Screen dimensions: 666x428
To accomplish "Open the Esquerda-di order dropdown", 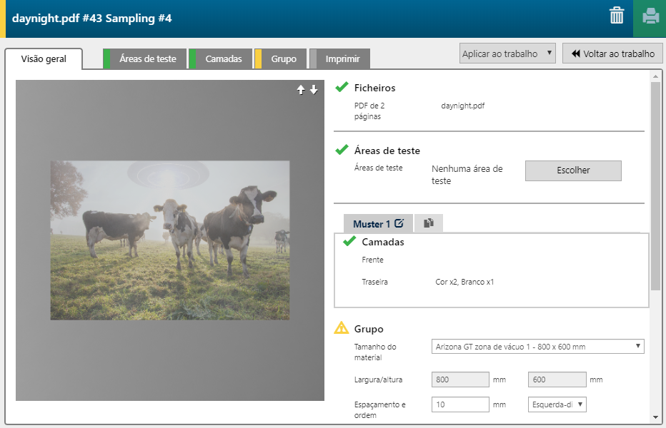I will point(557,404).
